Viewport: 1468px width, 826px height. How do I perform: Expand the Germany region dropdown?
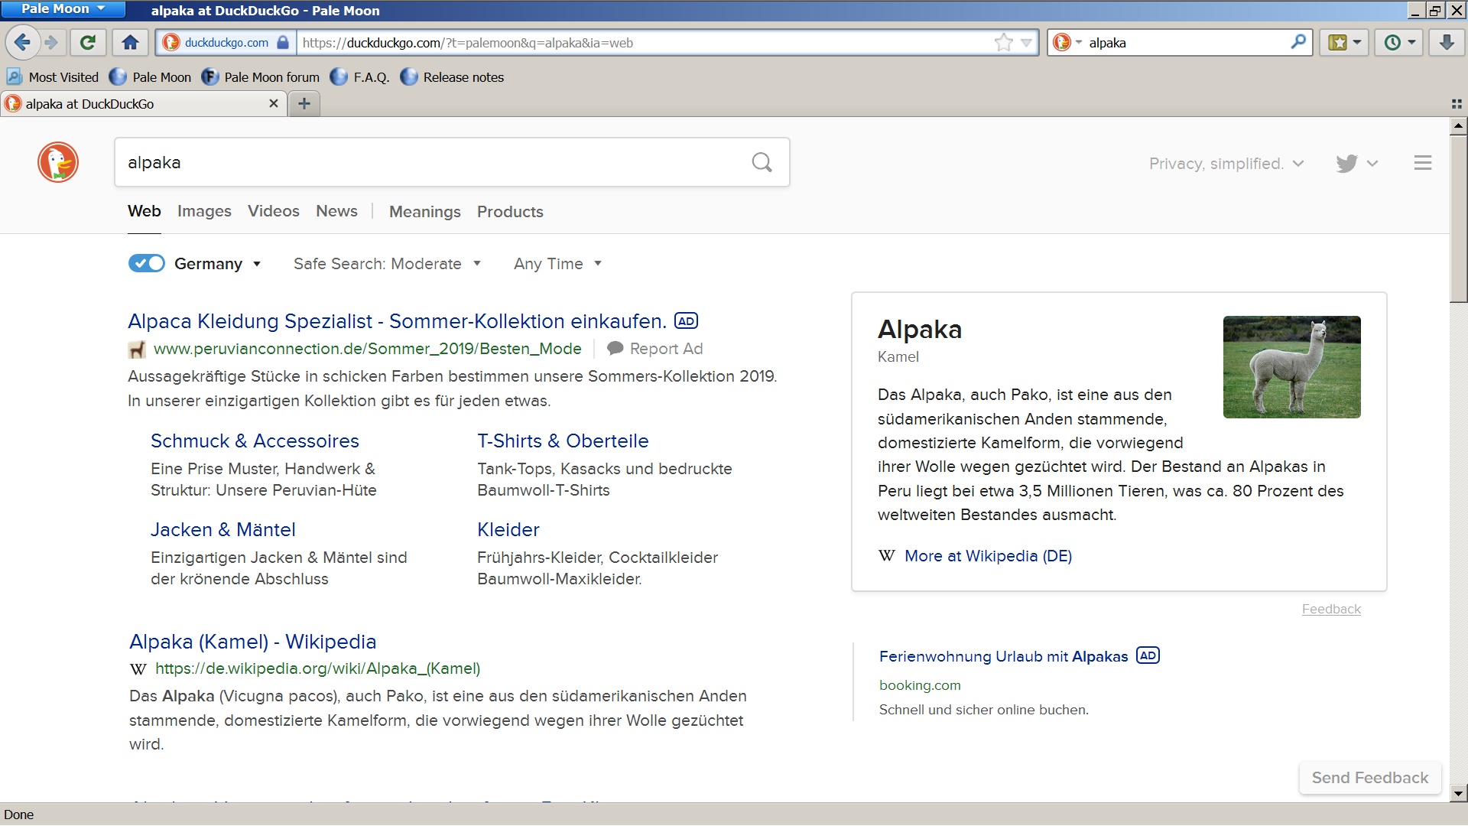tap(217, 264)
